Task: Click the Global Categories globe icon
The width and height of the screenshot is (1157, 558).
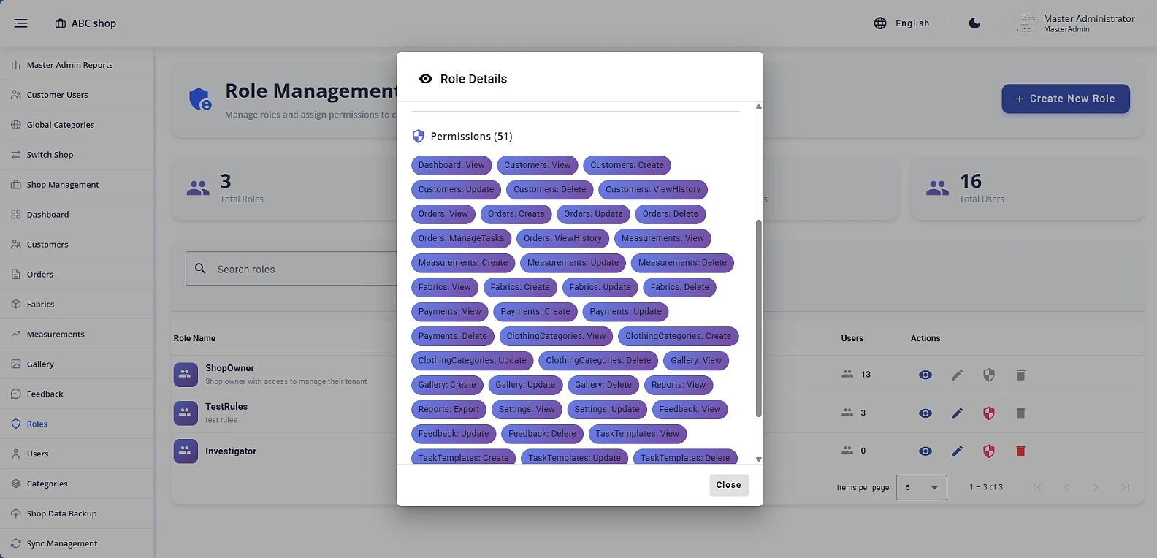Action: click(x=16, y=125)
